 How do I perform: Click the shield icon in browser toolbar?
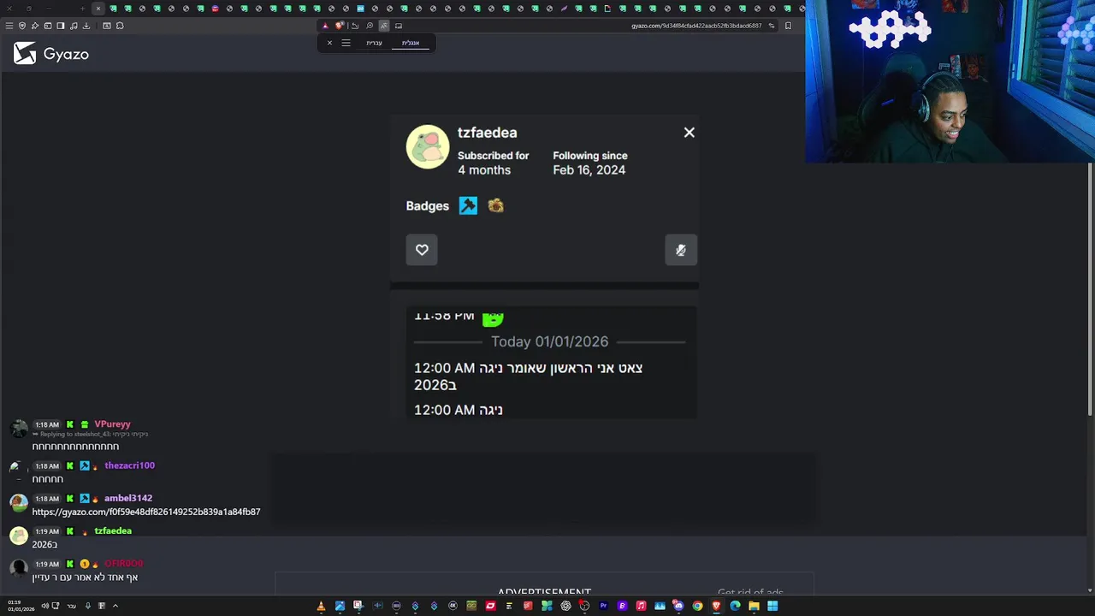22,26
